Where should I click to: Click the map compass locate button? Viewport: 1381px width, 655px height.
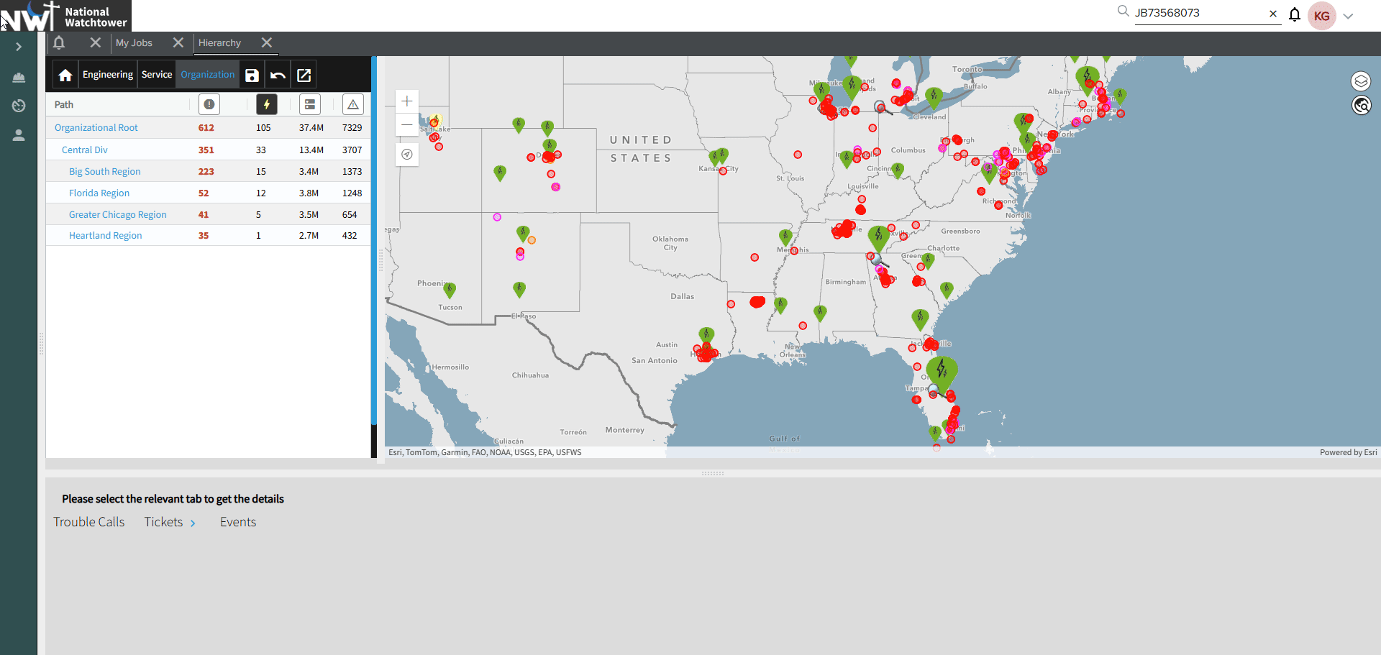[x=407, y=155]
